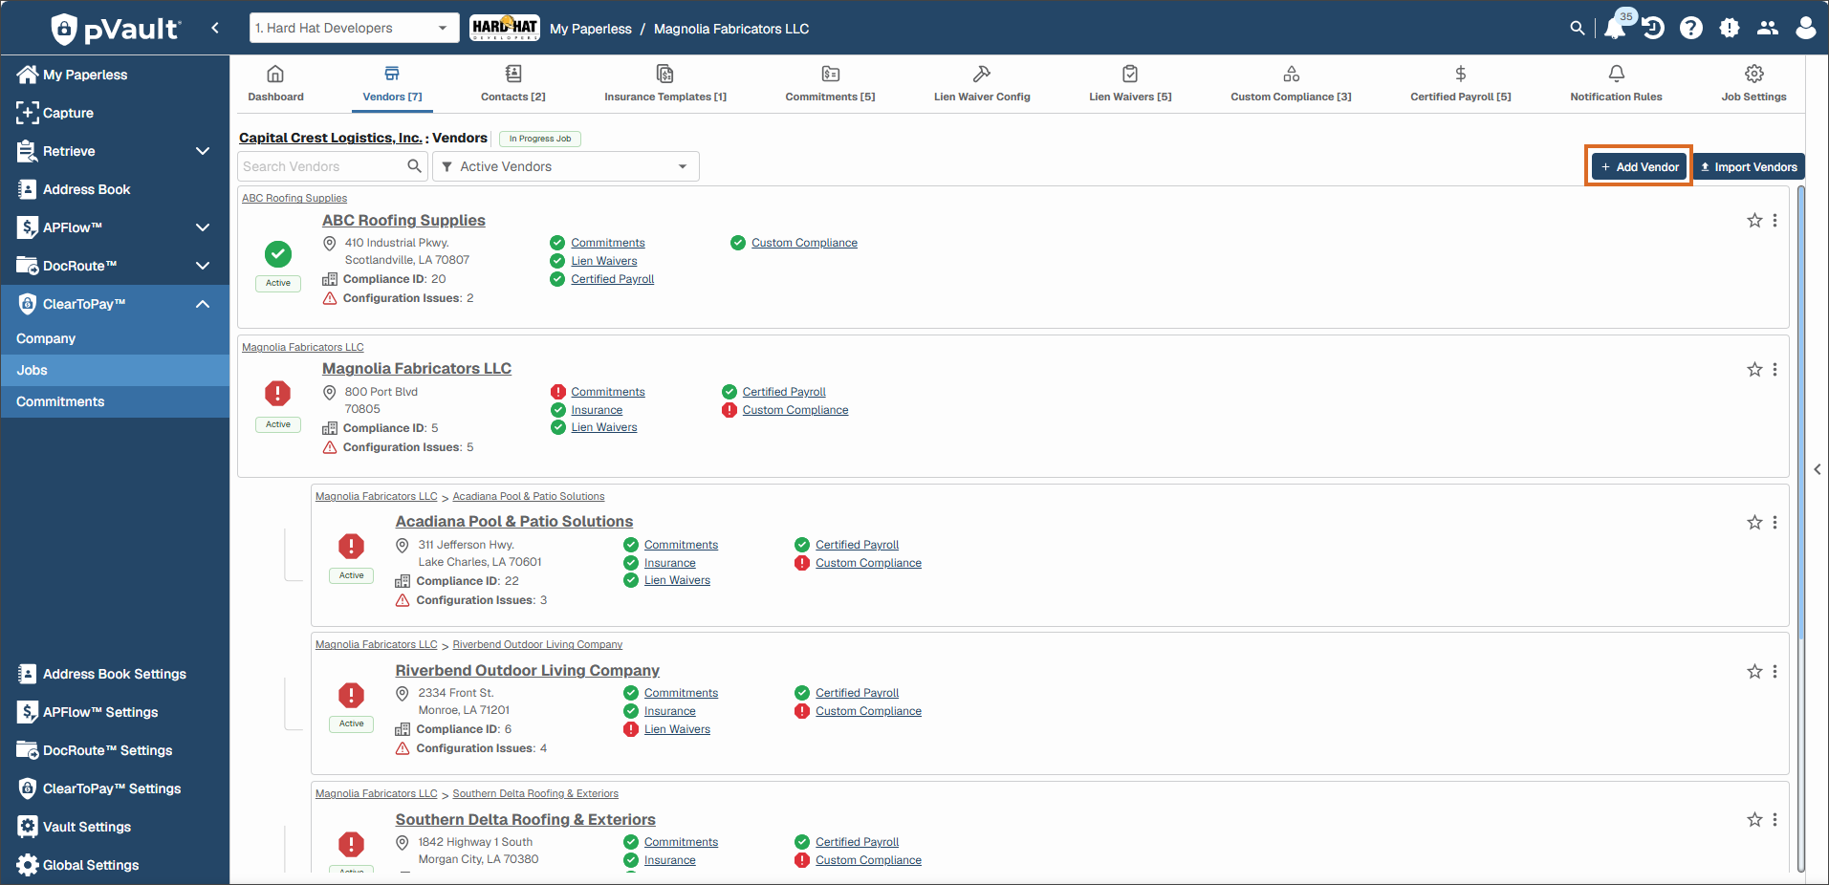Click the My Paperless breadcrumb in the header

pyautogui.click(x=591, y=29)
